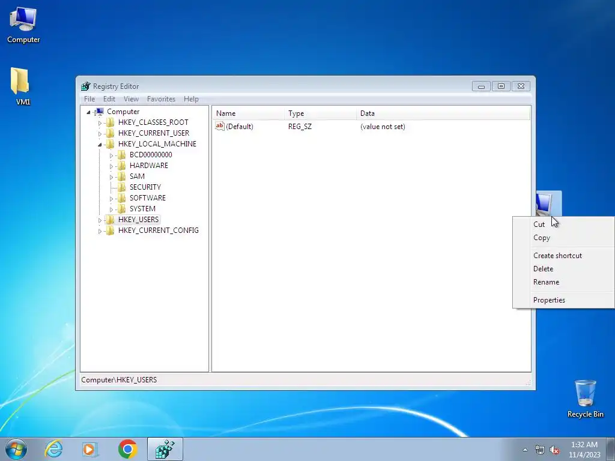This screenshot has height=461, width=615.
Task: Click the SYSTEM key folder icon
Action: pos(122,208)
